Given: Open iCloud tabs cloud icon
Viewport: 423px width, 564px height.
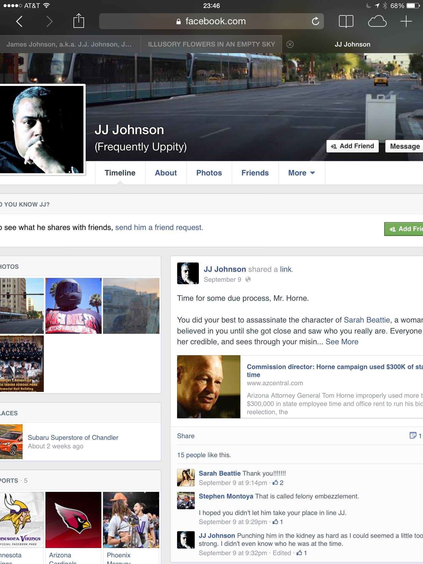Looking at the screenshot, I should coord(377,21).
